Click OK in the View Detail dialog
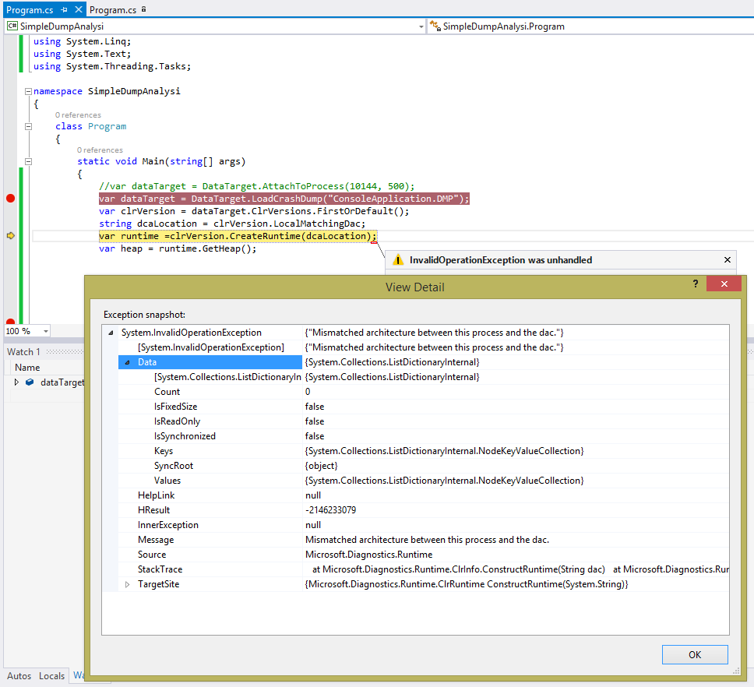The width and height of the screenshot is (754, 687). pyautogui.click(x=695, y=655)
